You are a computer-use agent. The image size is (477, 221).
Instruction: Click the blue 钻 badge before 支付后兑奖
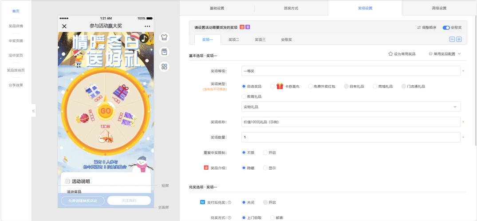point(203,202)
